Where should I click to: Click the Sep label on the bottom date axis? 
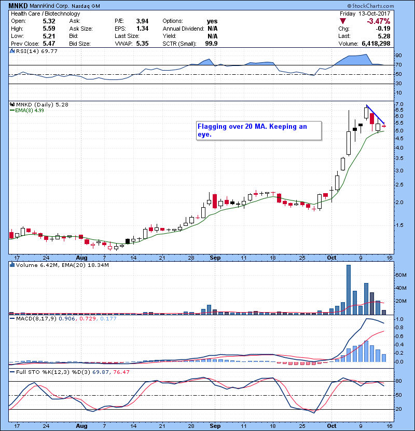click(x=215, y=426)
